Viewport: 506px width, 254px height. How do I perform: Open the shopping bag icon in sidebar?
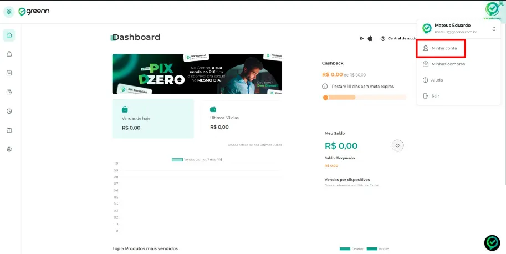[x=9, y=54]
